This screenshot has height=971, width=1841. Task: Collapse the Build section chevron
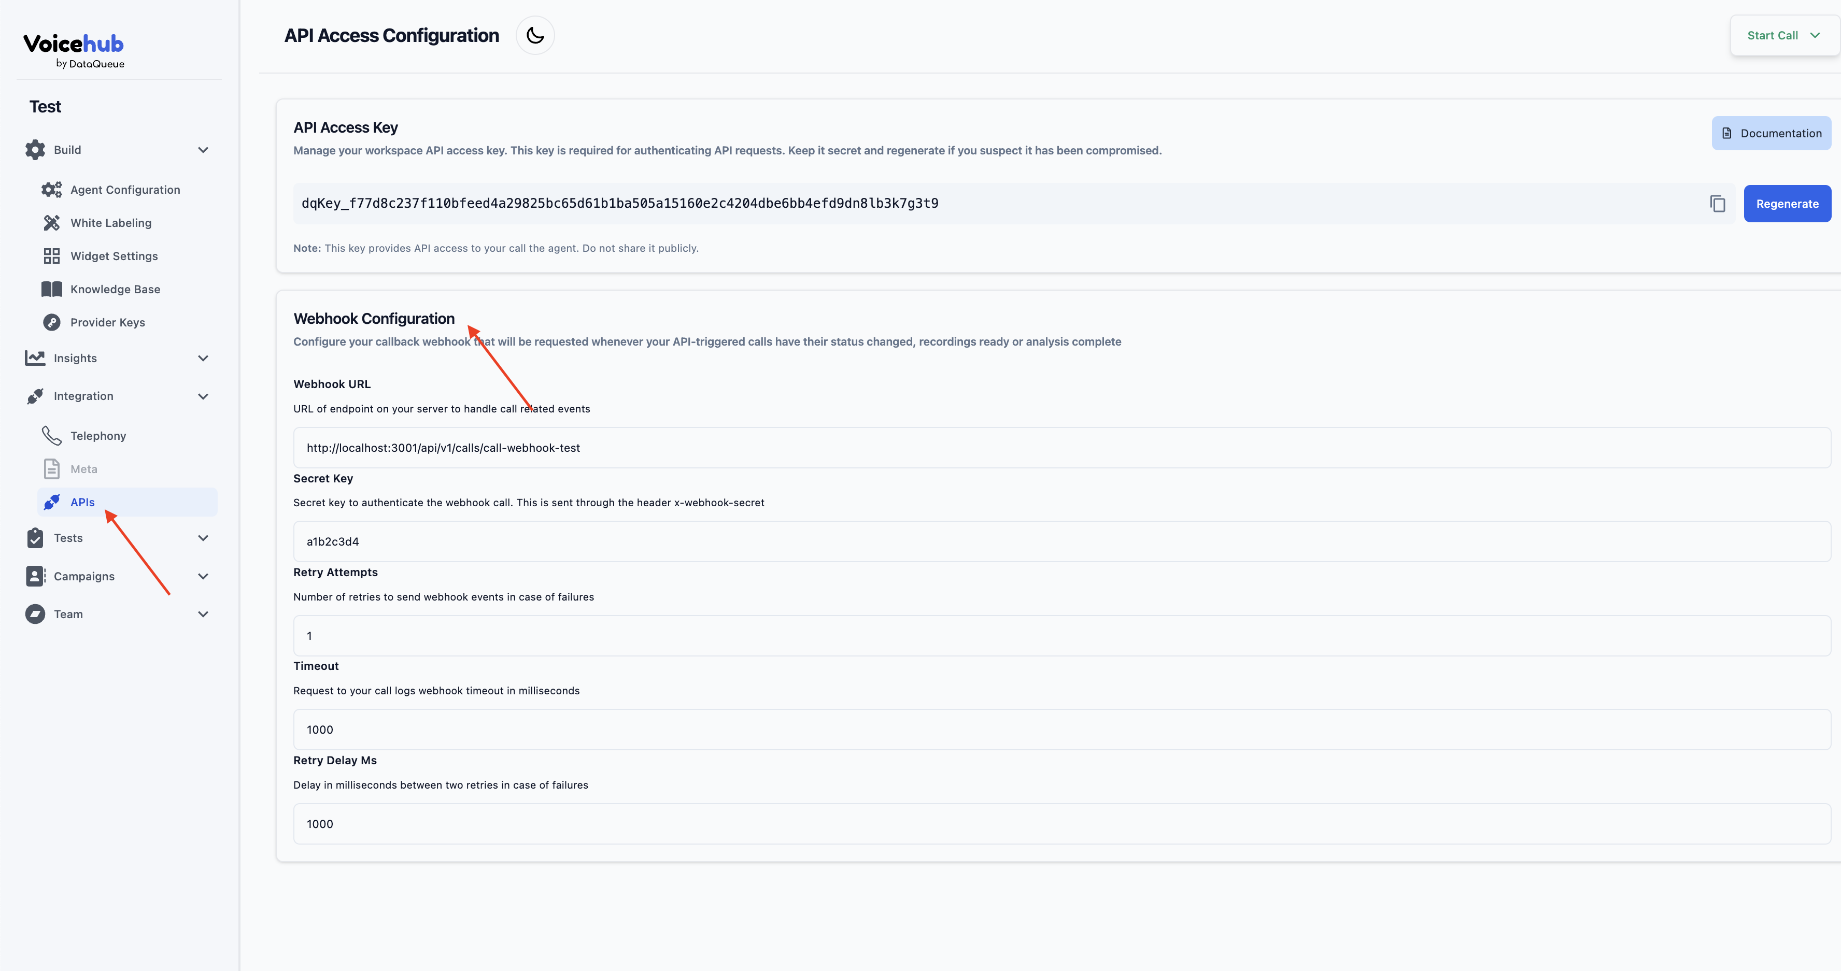click(203, 150)
